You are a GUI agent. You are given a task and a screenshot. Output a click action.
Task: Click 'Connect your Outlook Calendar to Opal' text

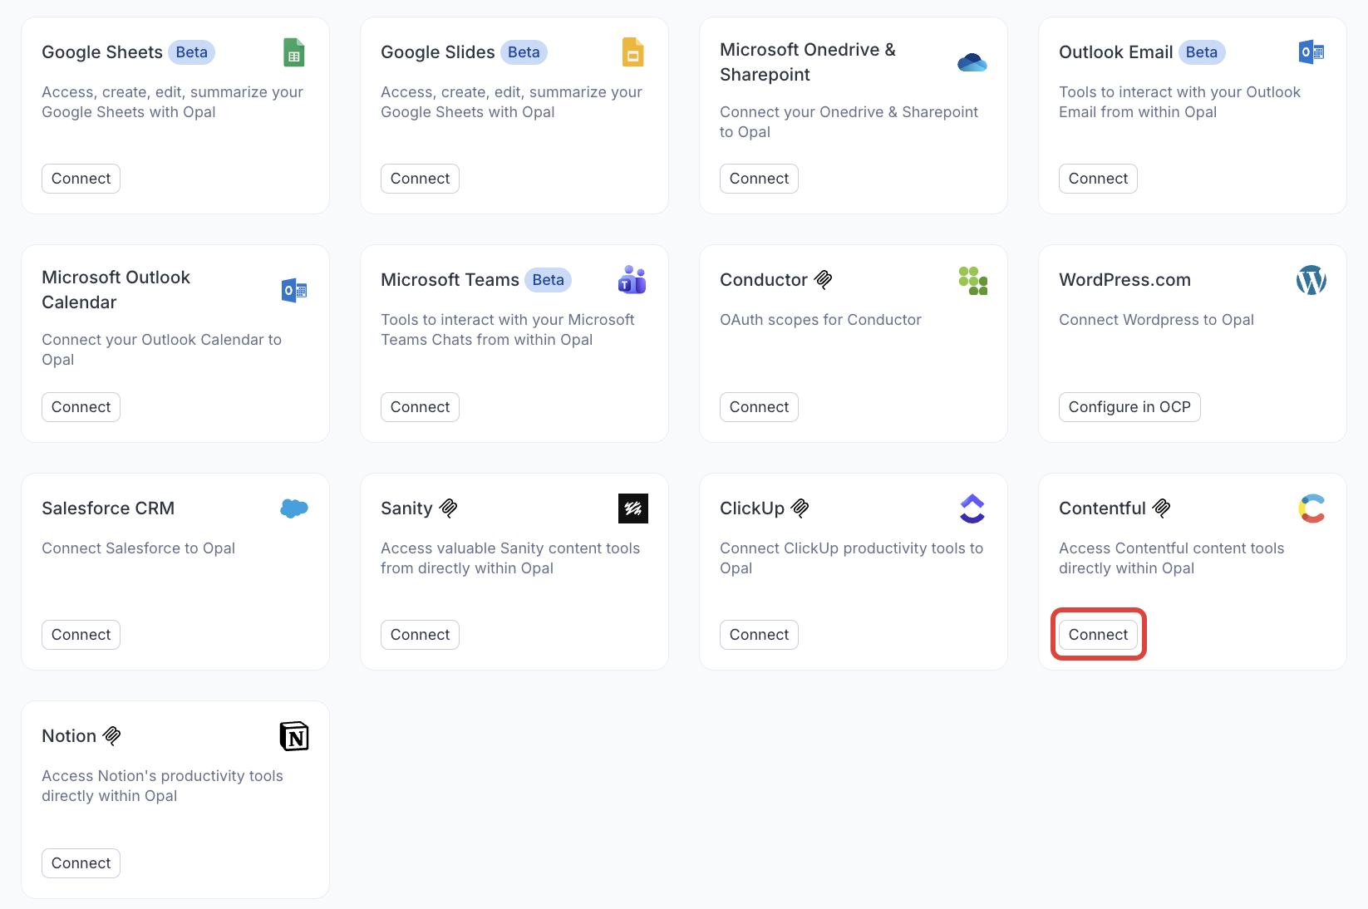coord(162,350)
